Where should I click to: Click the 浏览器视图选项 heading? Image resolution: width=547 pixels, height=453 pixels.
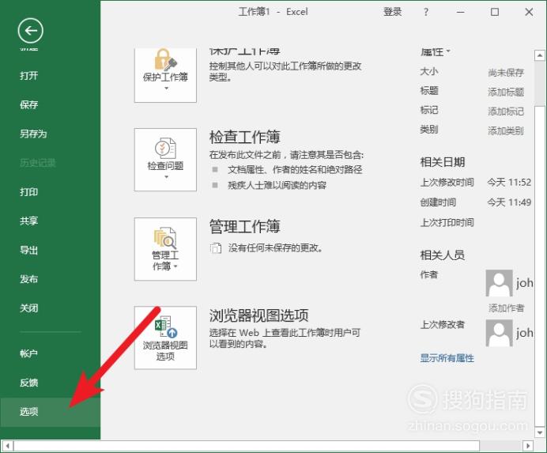point(258,315)
